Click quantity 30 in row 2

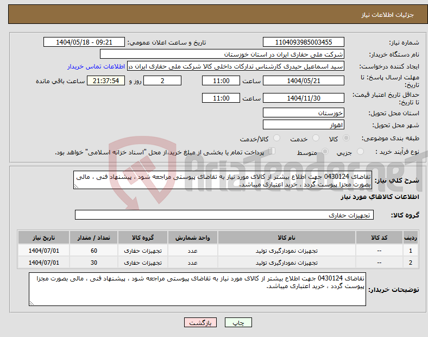click(93, 263)
